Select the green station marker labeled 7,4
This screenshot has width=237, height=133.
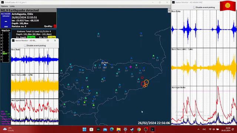coord(153,56)
